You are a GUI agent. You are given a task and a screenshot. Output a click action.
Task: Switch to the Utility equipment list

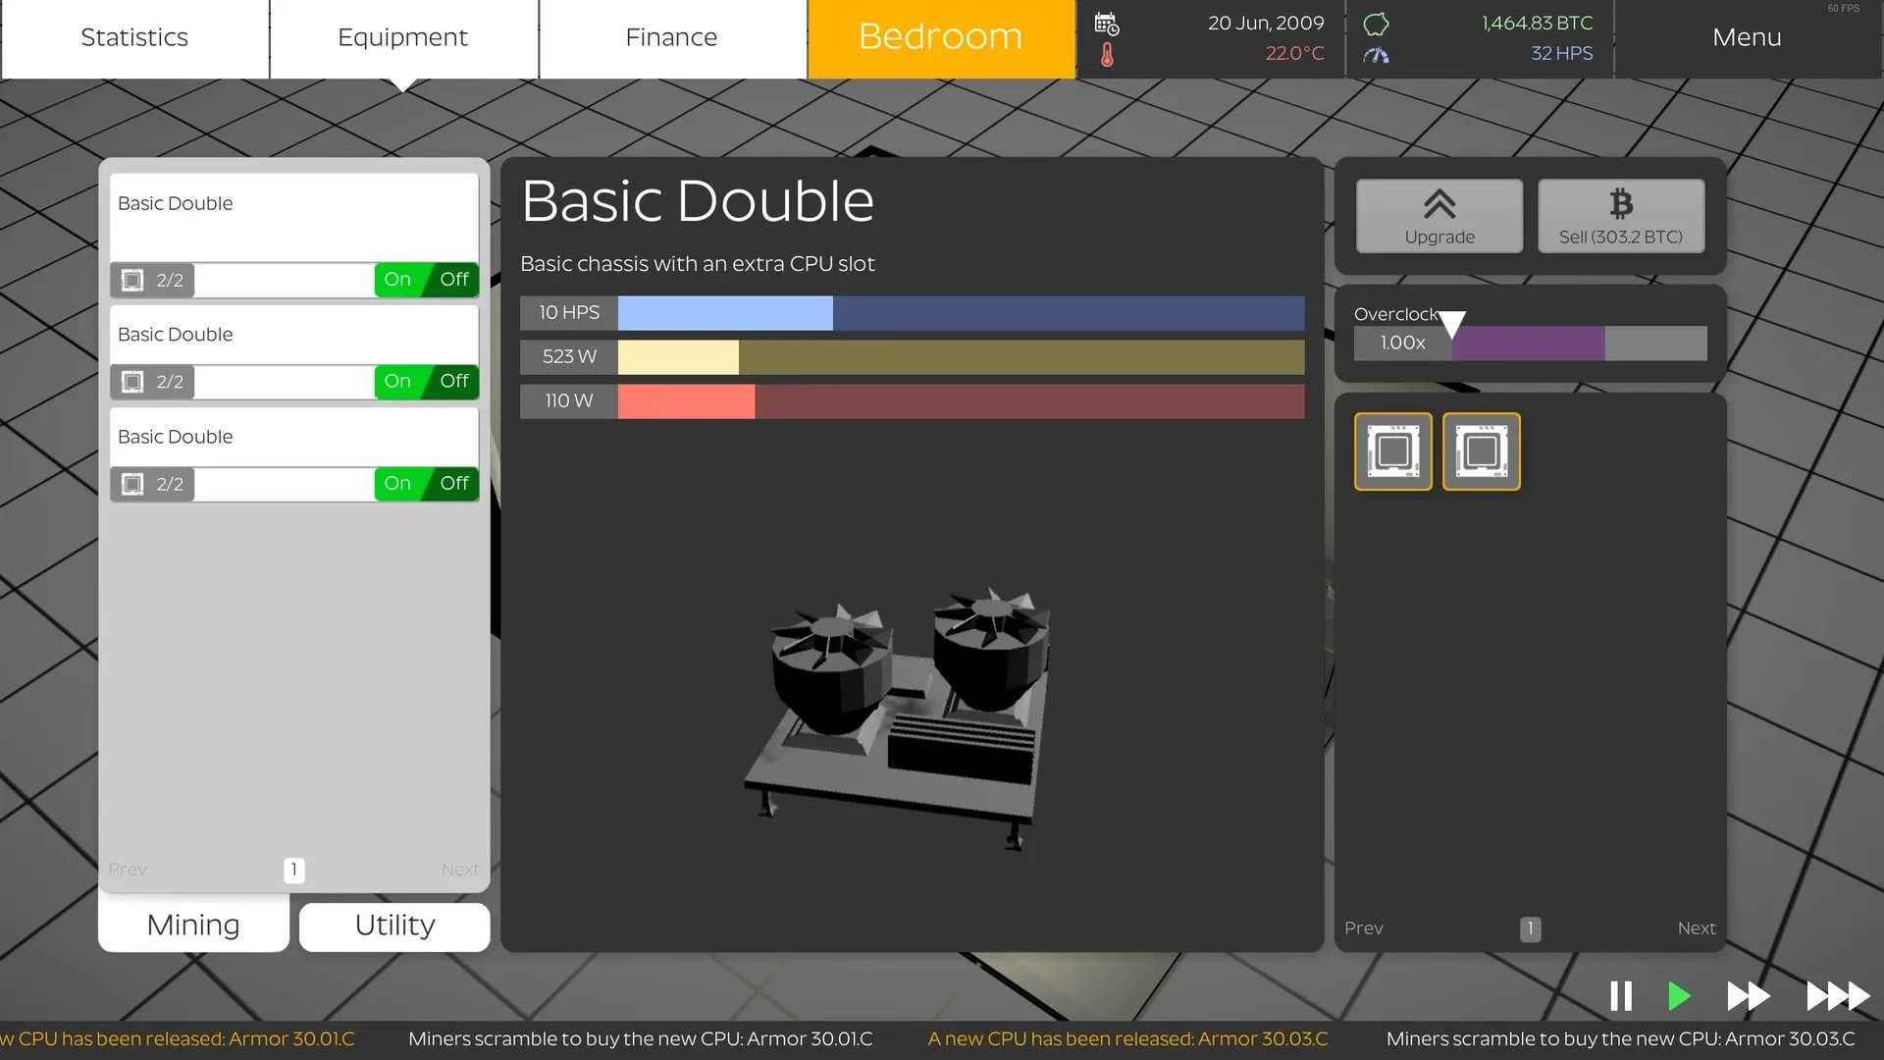pyautogui.click(x=394, y=926)
